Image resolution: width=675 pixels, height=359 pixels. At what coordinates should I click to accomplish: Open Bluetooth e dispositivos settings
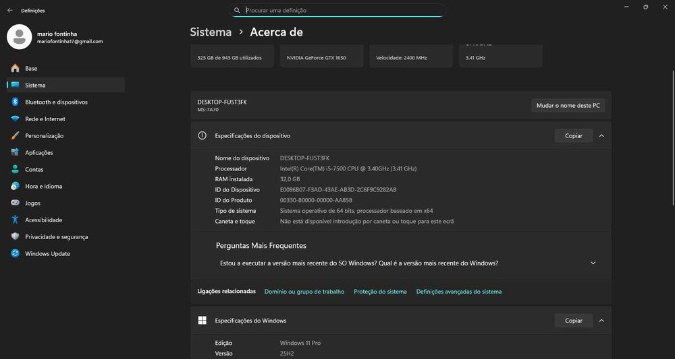(x=66, y=102)
